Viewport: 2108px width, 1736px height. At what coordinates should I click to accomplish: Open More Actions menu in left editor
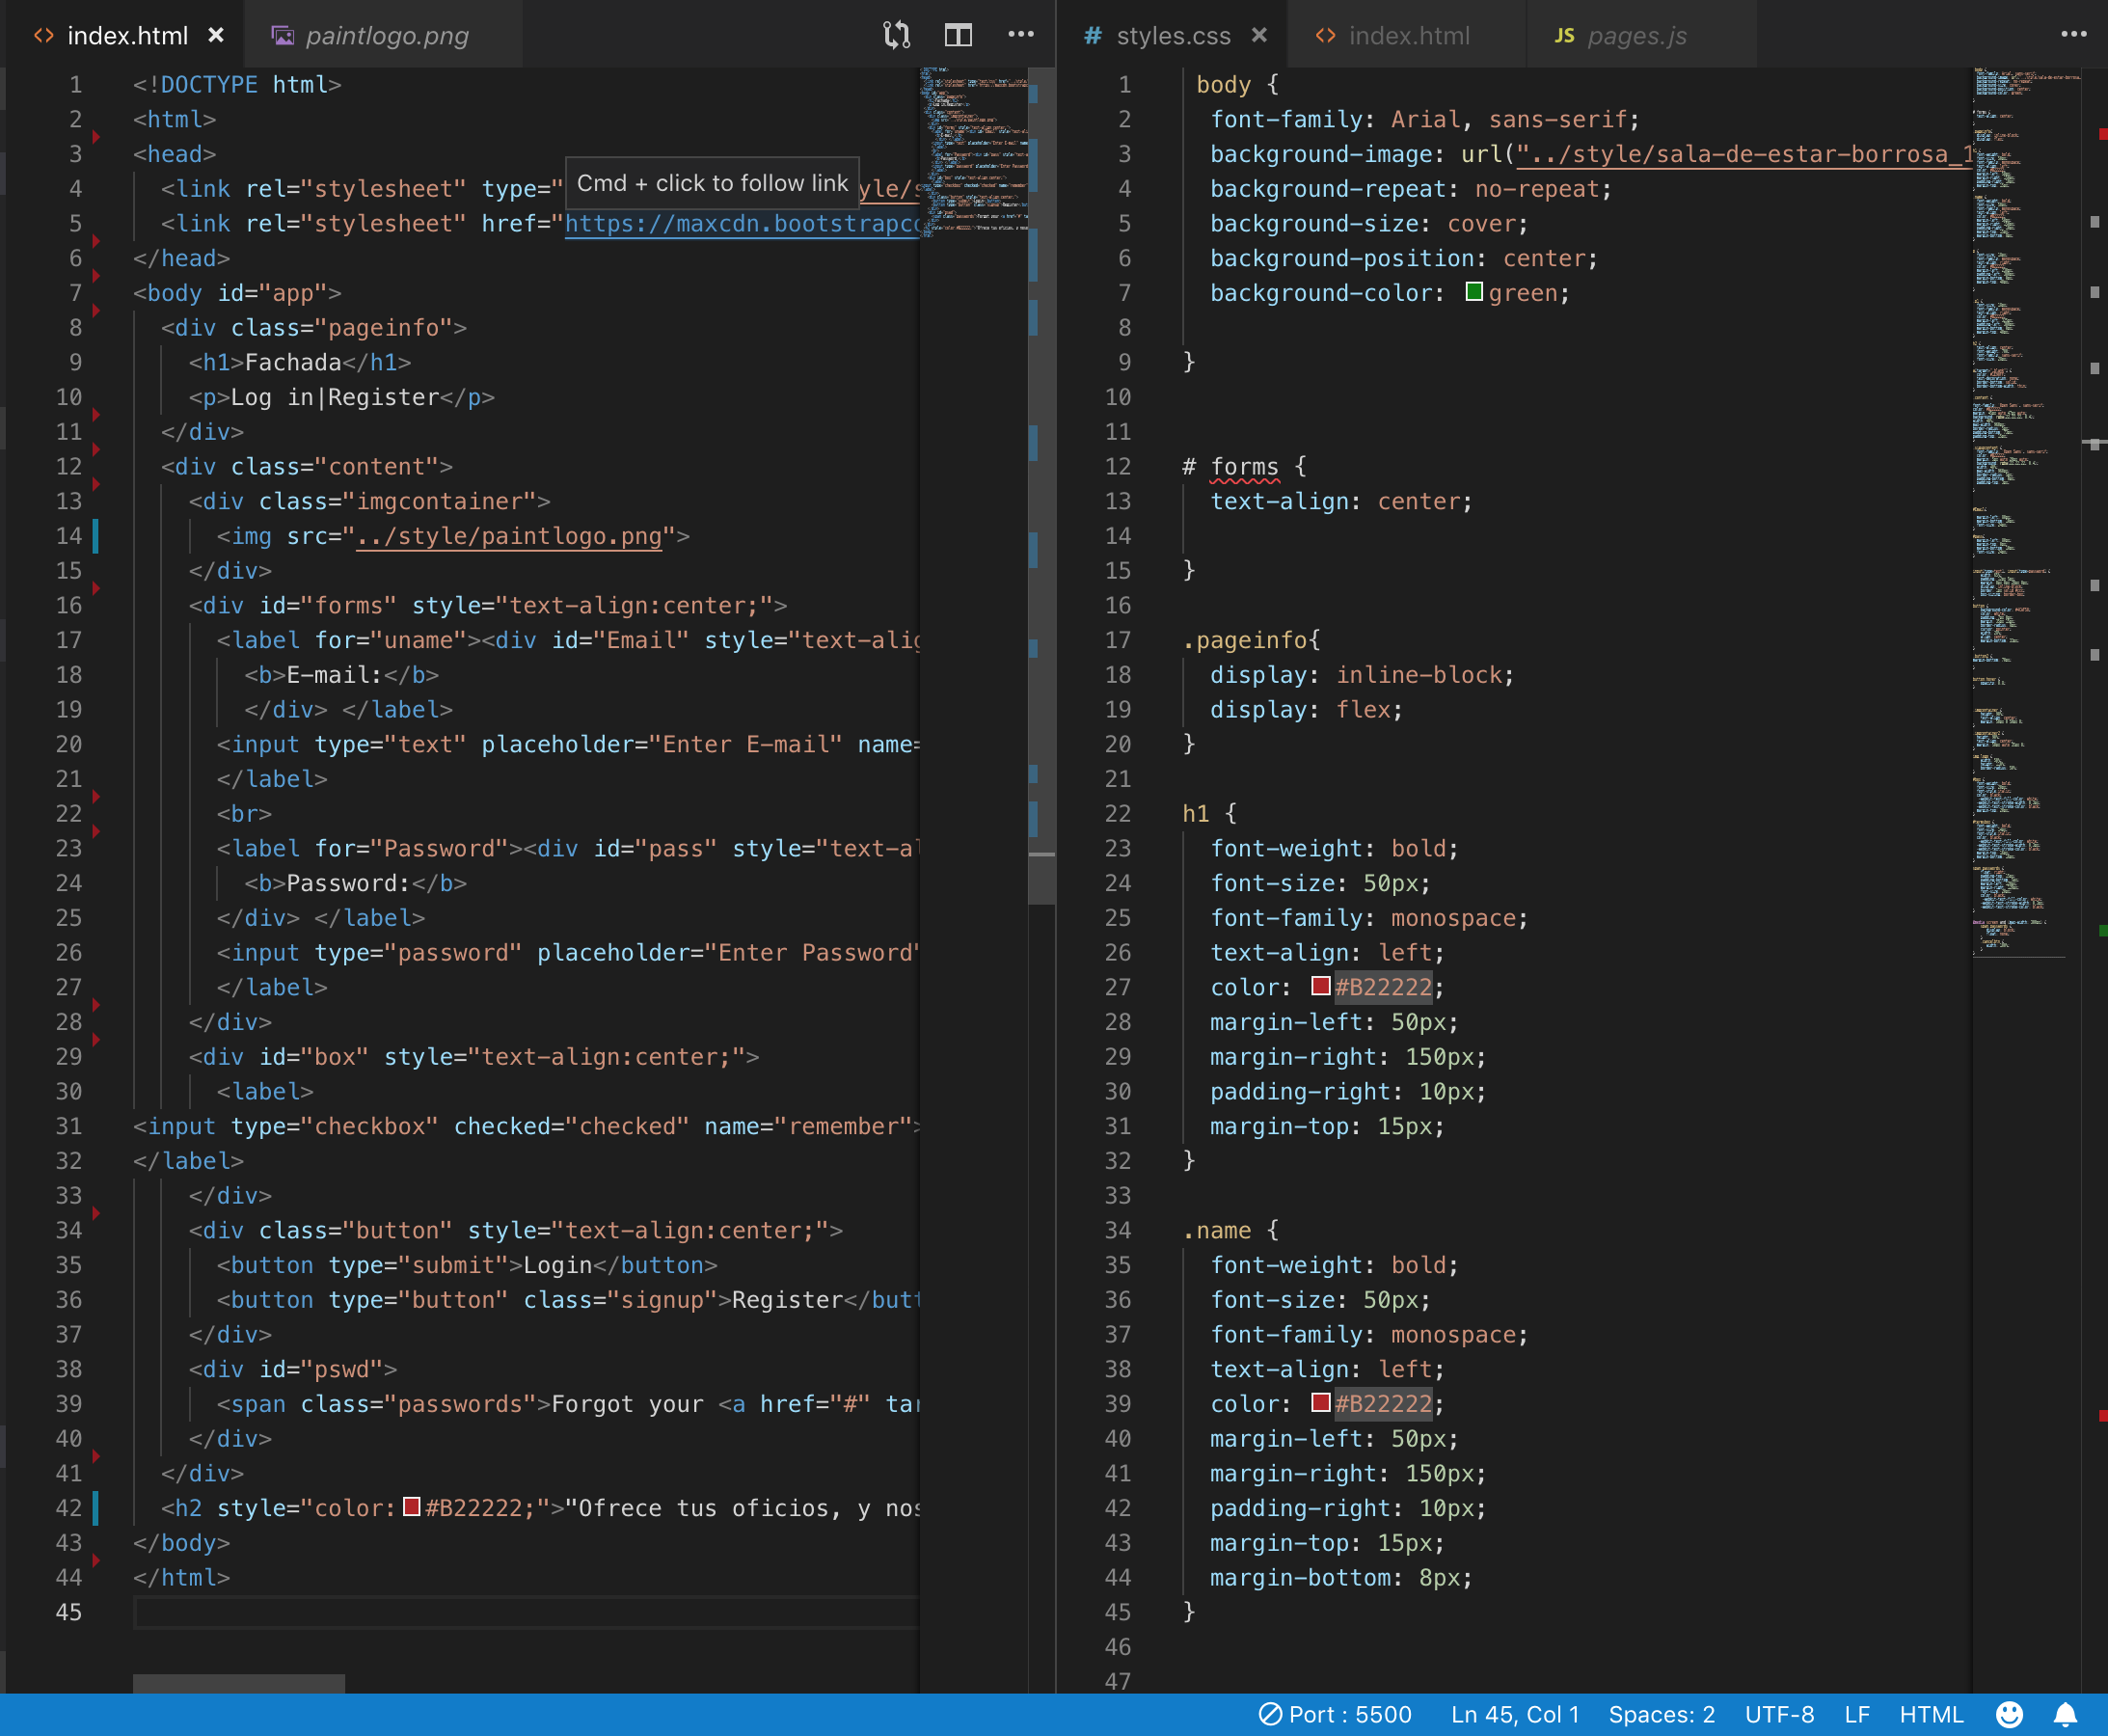(1020, 35)
